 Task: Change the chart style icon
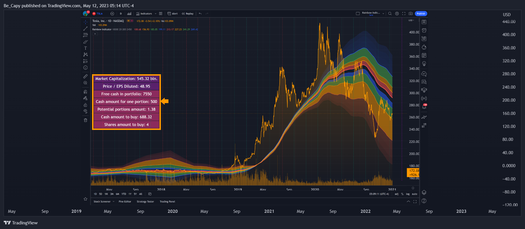pos(129,14)
